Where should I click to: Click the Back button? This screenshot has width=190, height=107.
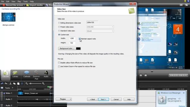[x=92, y=99]
